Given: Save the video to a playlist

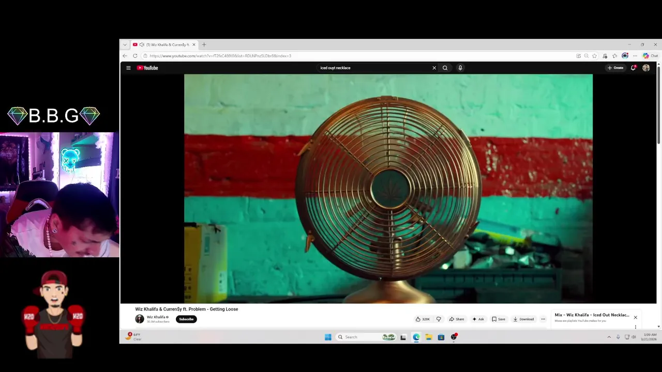Looking at the screenshot, I should coord(499,319).
